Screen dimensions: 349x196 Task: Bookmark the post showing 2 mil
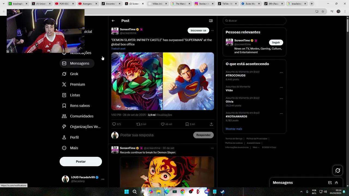coord(187,124)
